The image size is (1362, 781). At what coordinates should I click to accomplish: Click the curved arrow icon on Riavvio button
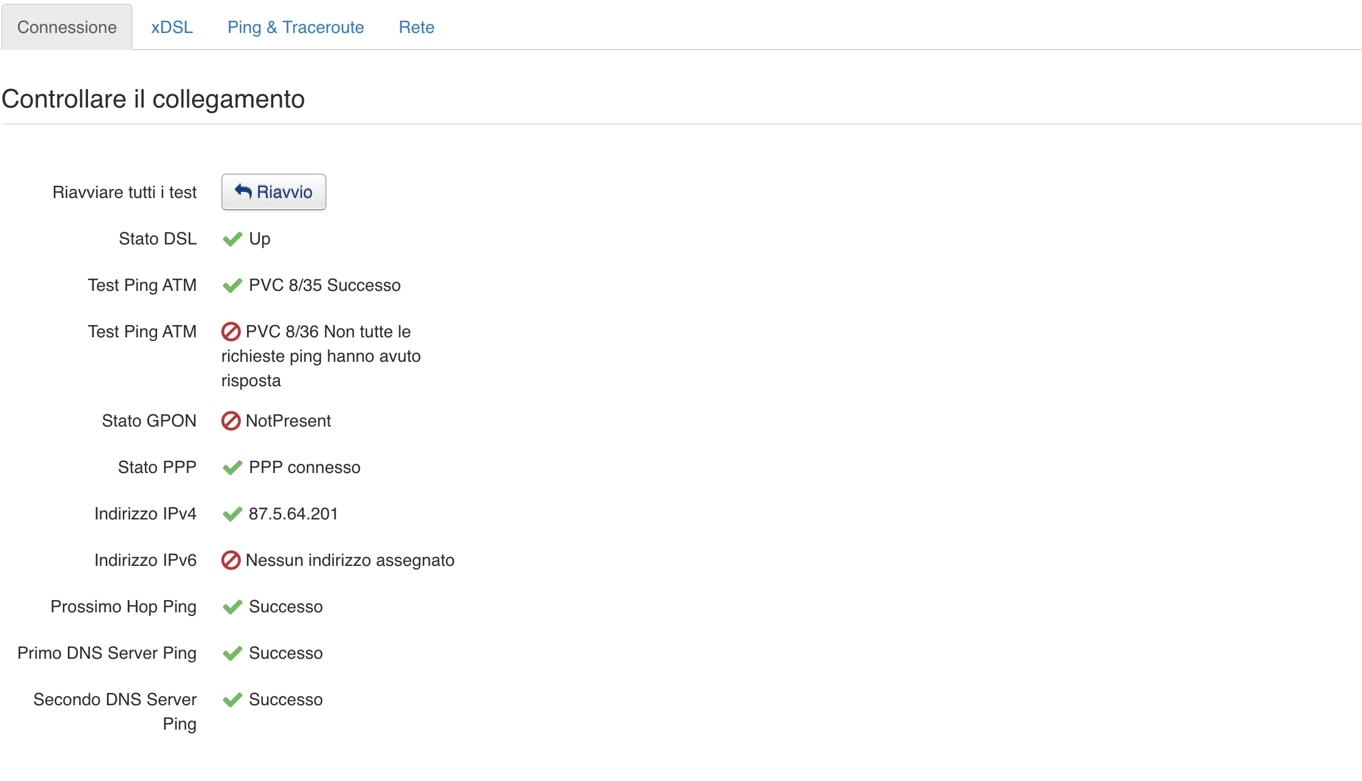coord(243,191)
